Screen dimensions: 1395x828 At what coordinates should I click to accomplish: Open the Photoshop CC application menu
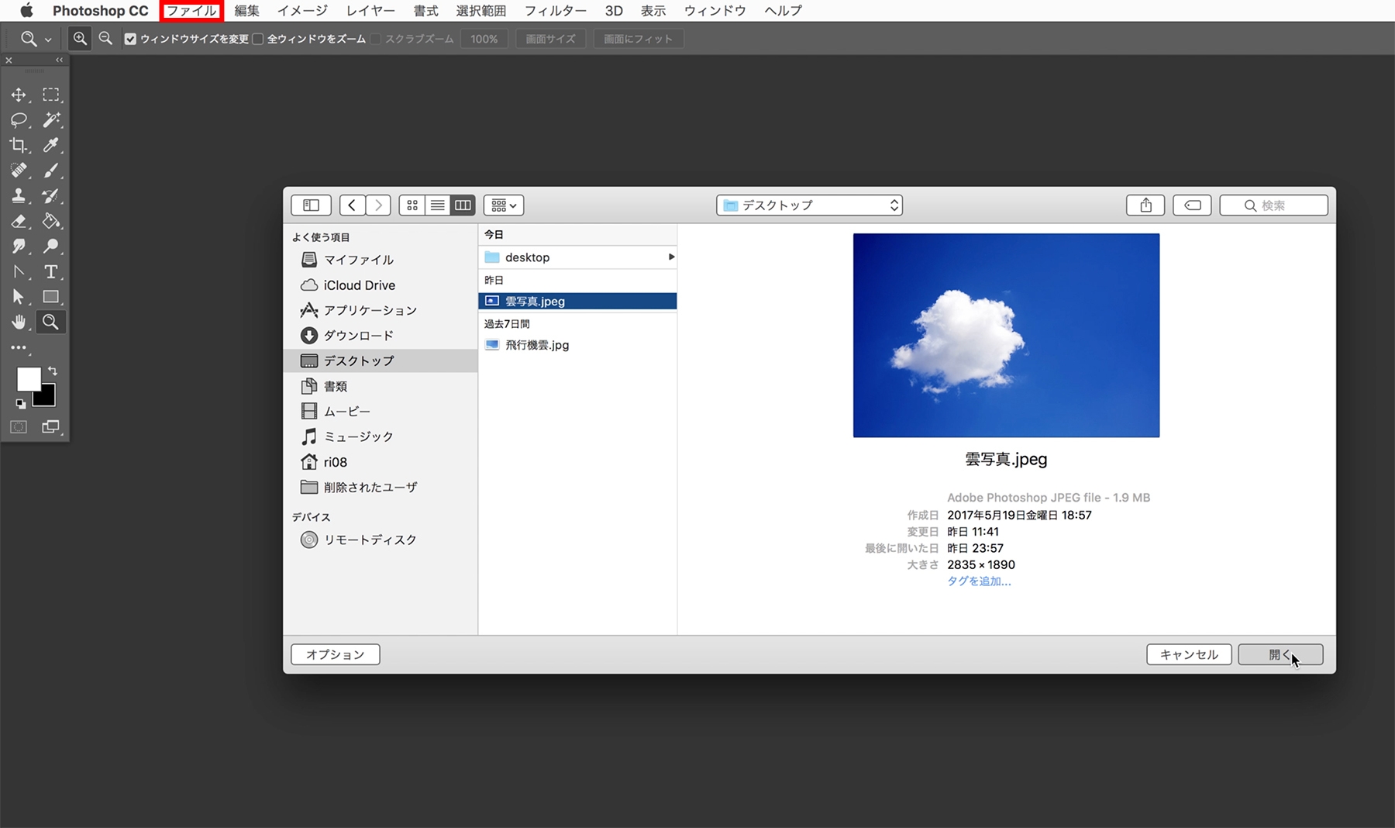tap(100, 11)
